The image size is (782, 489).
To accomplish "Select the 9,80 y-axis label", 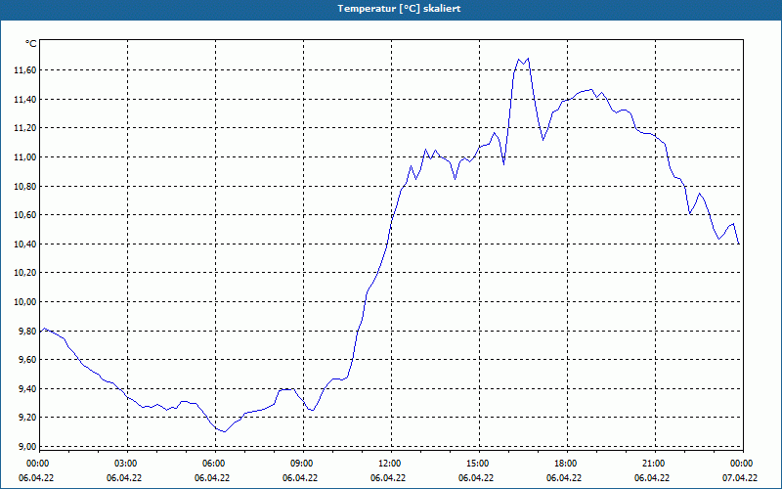I will click(x=27, y=331).
